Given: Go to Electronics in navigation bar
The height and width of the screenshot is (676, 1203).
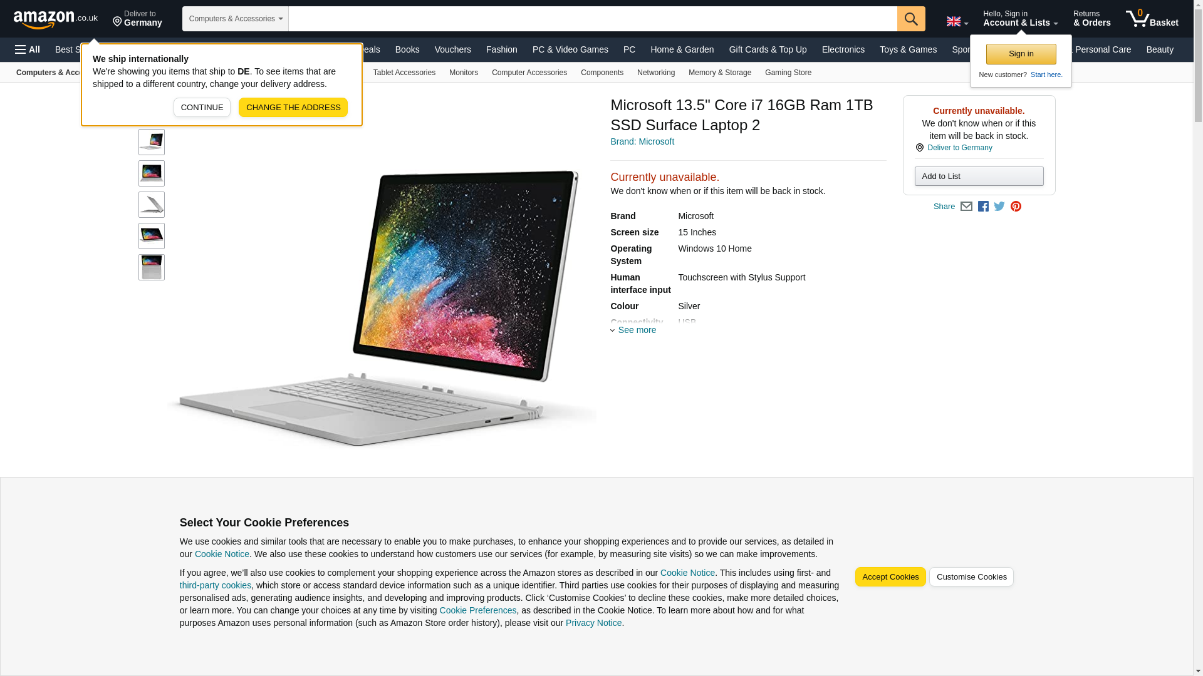Looking at the screenshot, I should coord(843,49).
